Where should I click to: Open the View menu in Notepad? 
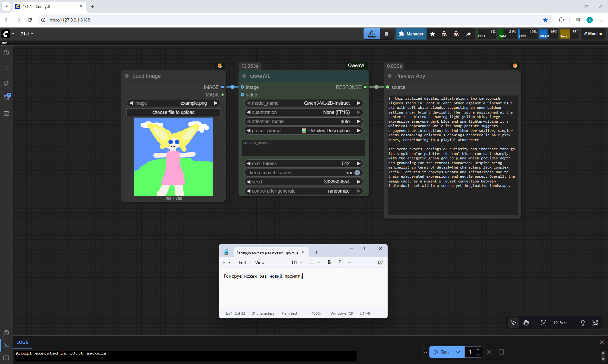coord(260,262)
